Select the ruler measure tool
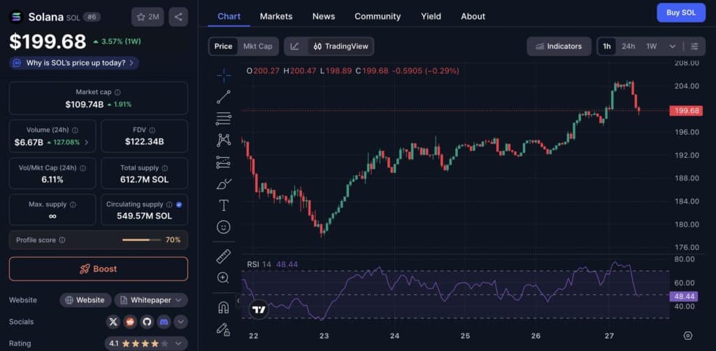716x351 pixels. tap(224, 256)
